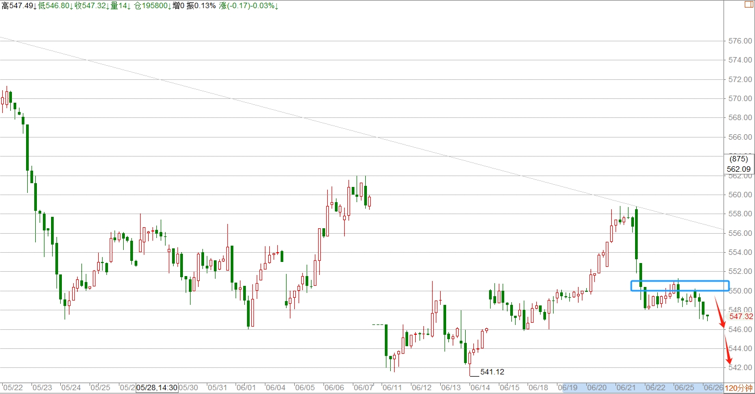
Task: Click the 增0 value in header
Action: coord(177,5)
